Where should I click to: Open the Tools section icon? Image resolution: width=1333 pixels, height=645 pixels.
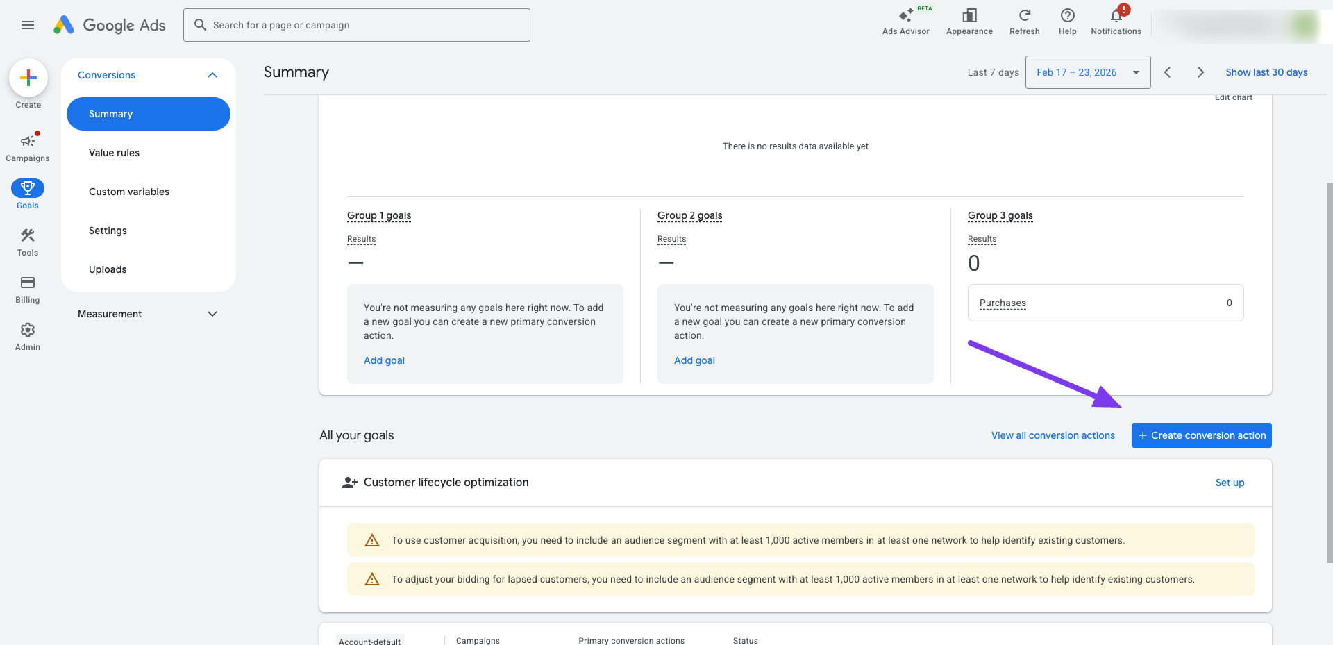pyautogui.click(x=28, y=236)
